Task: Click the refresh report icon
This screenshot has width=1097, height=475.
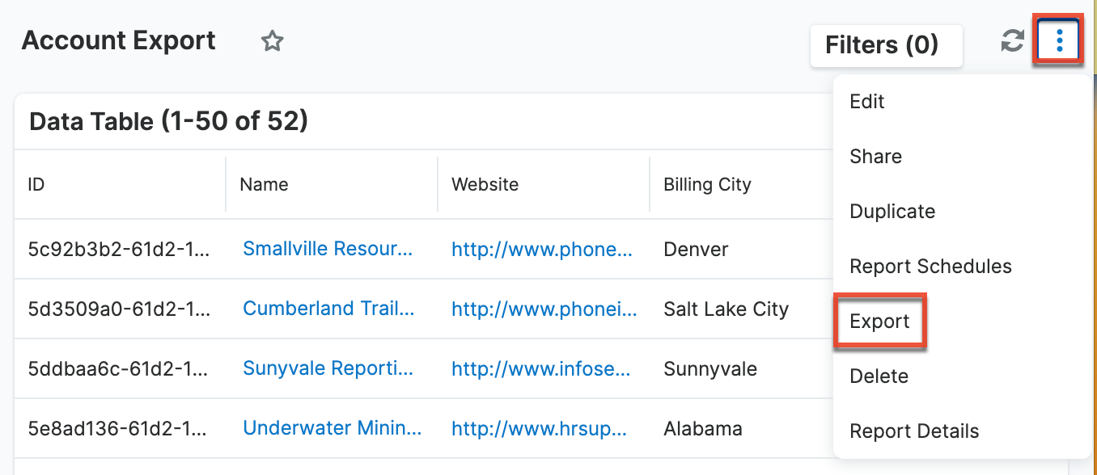Action: [1012, 41]
